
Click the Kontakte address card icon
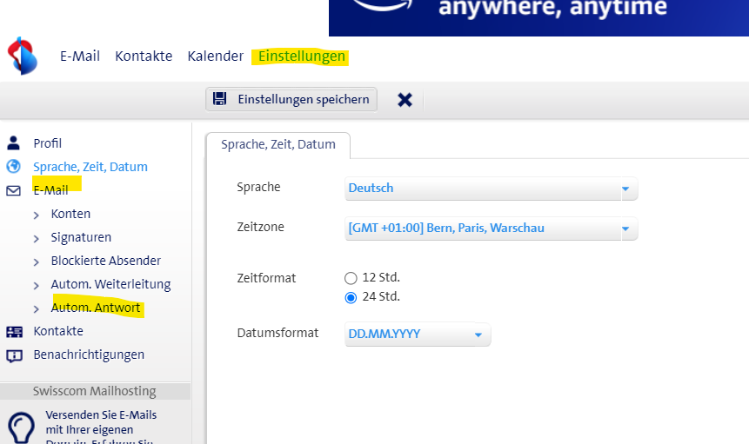tap(13, 331)
